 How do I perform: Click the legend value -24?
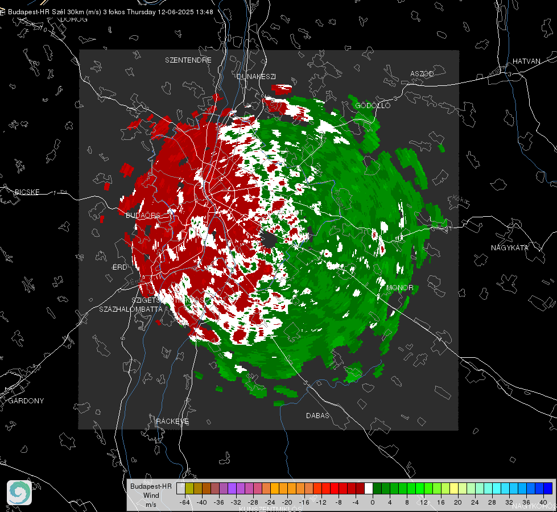pos(270,502)
